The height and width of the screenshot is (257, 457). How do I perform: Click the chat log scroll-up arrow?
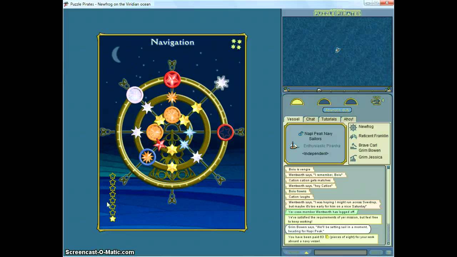click(388, 167)
